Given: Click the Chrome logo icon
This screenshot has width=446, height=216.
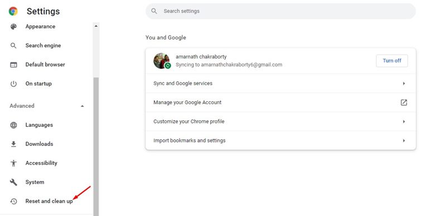Looking at the screenshot, I should (13, 11).
